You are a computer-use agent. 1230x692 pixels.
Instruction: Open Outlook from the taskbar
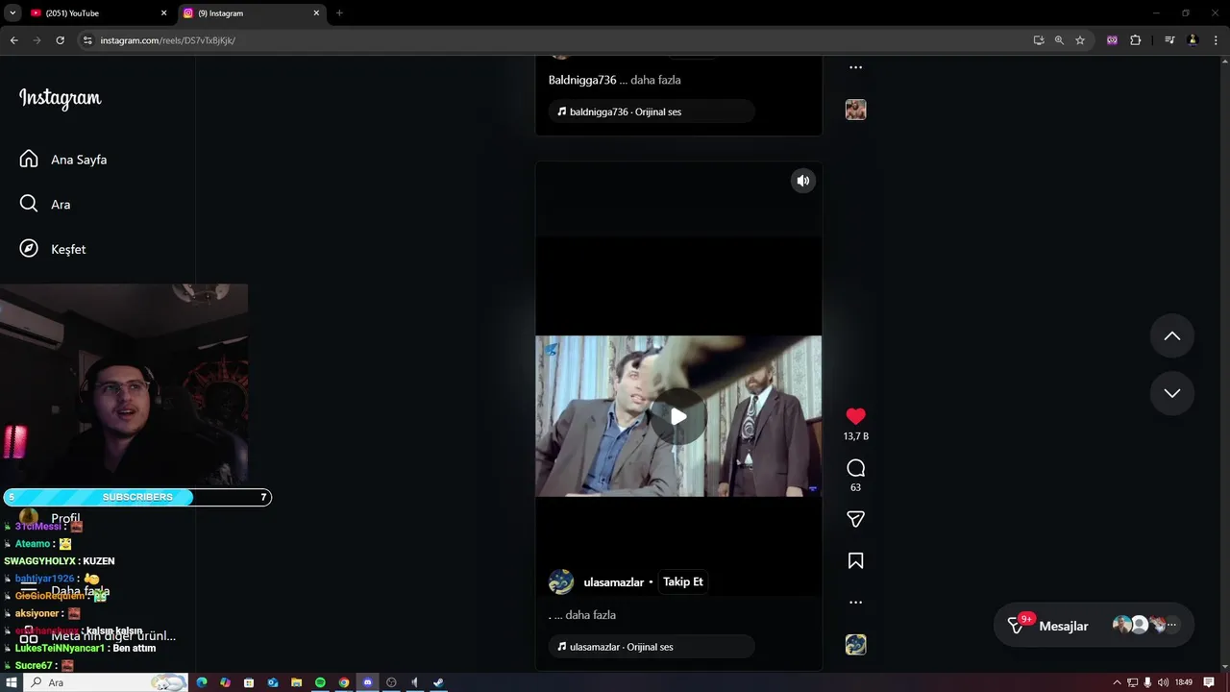click(x=273, y=682)
